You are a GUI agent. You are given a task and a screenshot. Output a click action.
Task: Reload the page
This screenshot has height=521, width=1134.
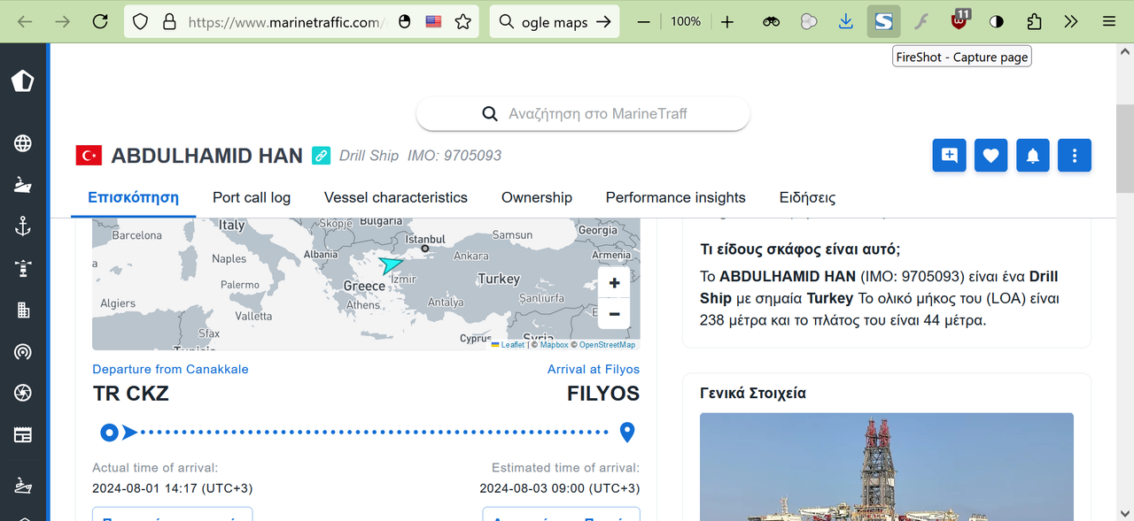(x=101, y=21)
